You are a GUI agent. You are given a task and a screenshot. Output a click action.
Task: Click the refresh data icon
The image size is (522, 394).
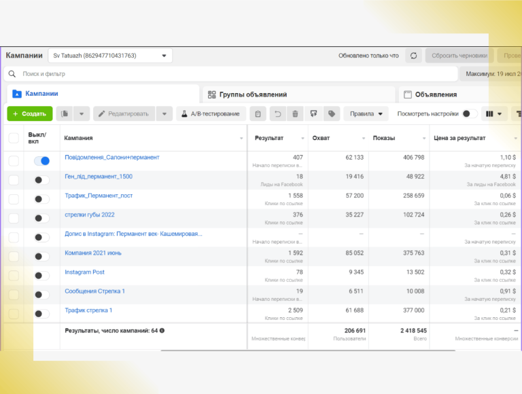[x=413, y=56]
